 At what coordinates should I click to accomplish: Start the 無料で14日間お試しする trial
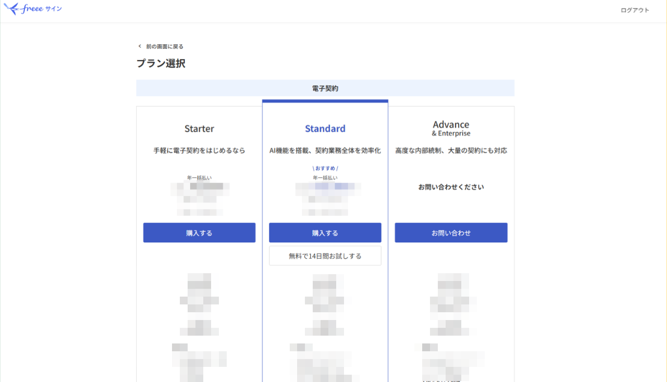point(325,256)
